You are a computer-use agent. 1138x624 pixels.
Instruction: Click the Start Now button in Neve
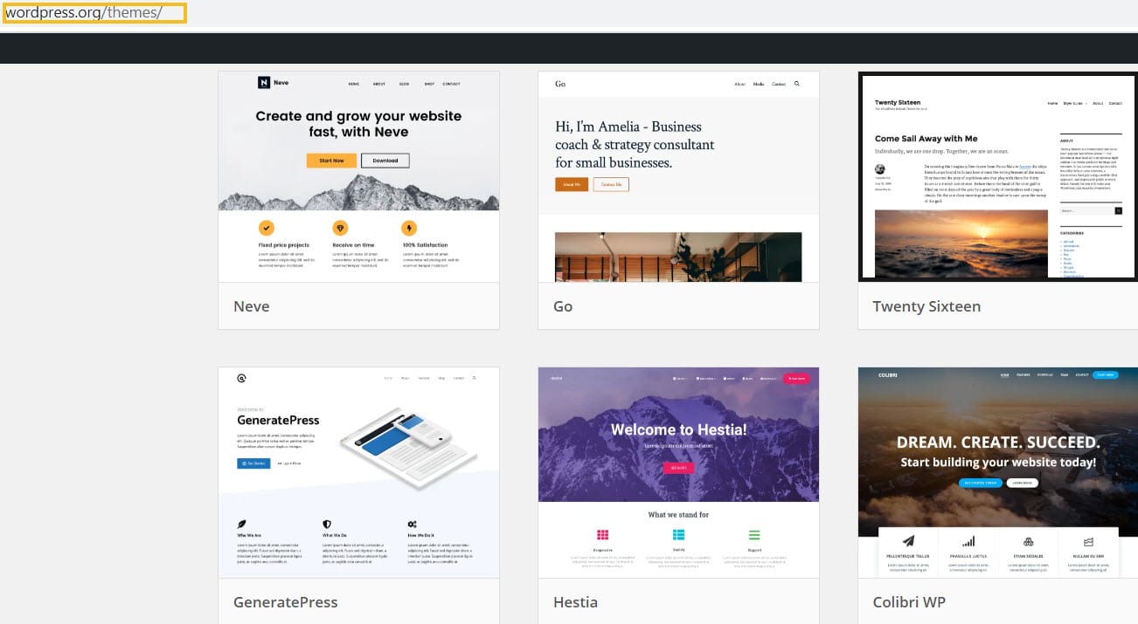point(334,161)
